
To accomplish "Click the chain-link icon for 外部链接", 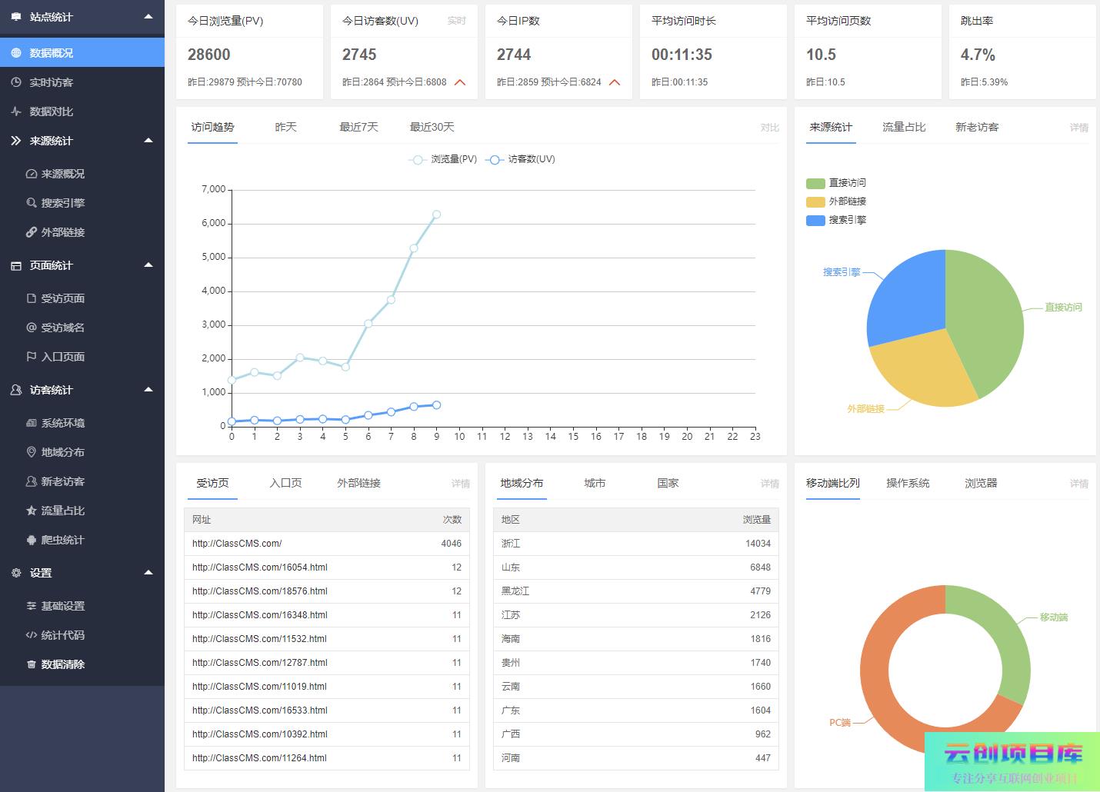I will 32,232.
